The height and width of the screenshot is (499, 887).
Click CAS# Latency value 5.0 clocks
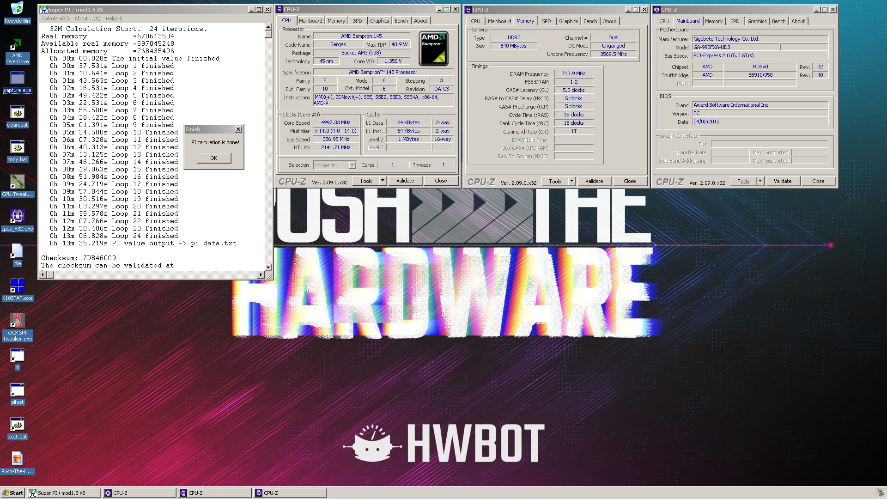pos(573,90)
